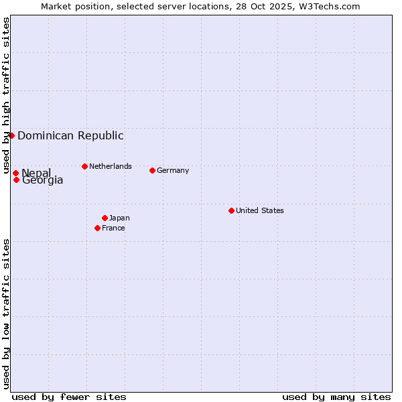Select the Georgia text label
The image size is (402, 402).
(x=43, y=180)
